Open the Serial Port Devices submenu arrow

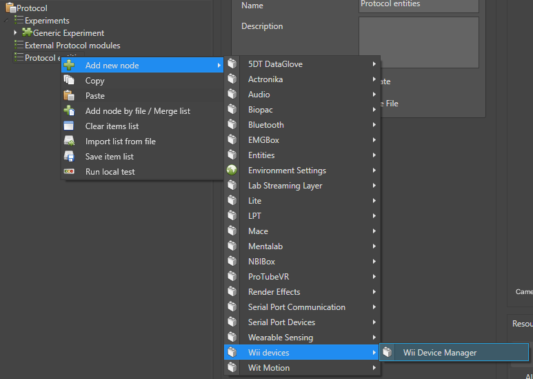tap(374, 322)
